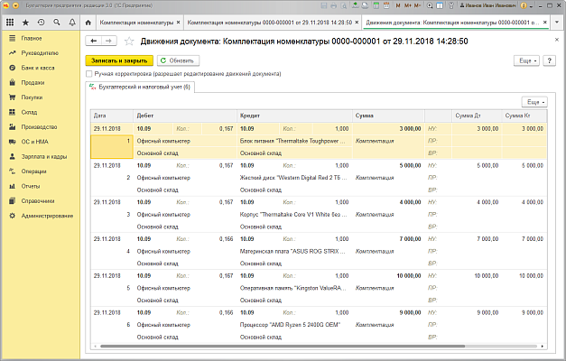Navigate back with the left arrow
Image resolution: width=566 pixels, height=361 pixels.
point(92,42)
